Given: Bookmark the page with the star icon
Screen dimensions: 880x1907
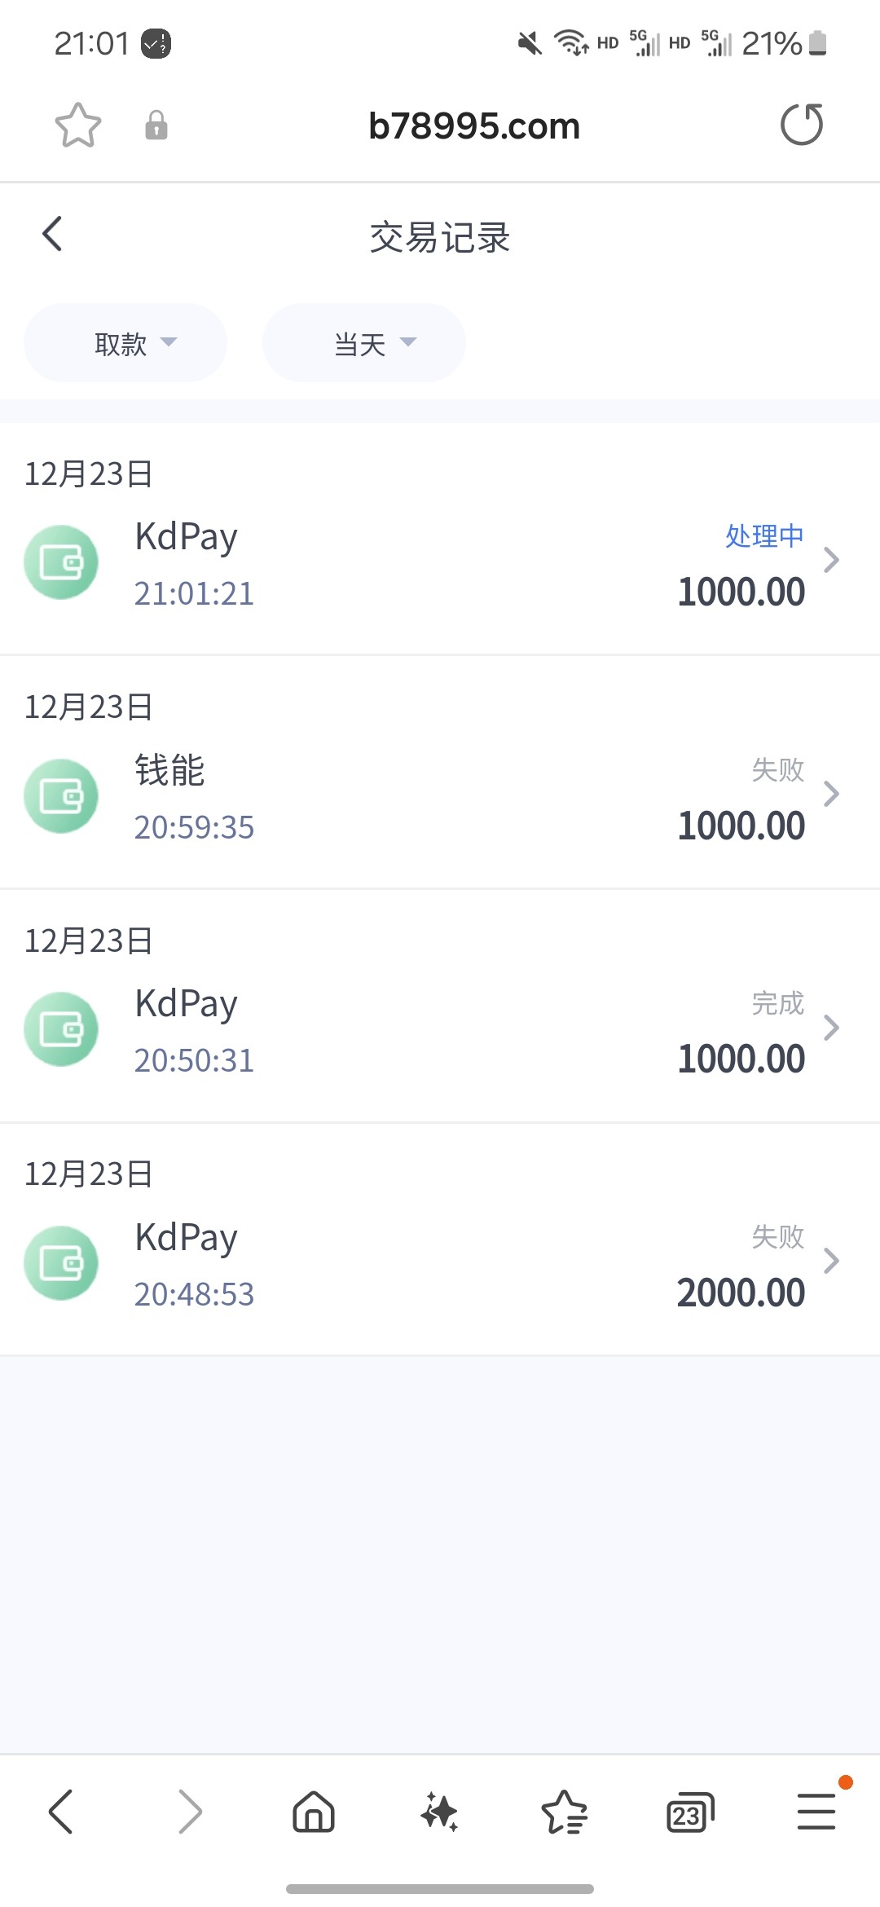Looking at the screenshot, I should (x=77, y=126).
